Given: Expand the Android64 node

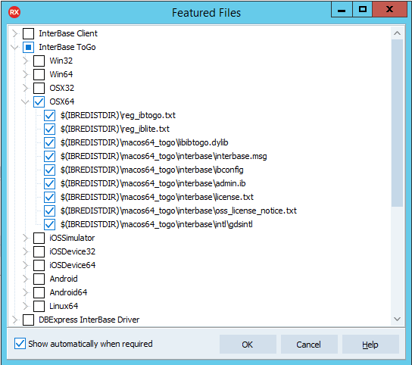Looking at the screenshot, I should coord(26,292).
